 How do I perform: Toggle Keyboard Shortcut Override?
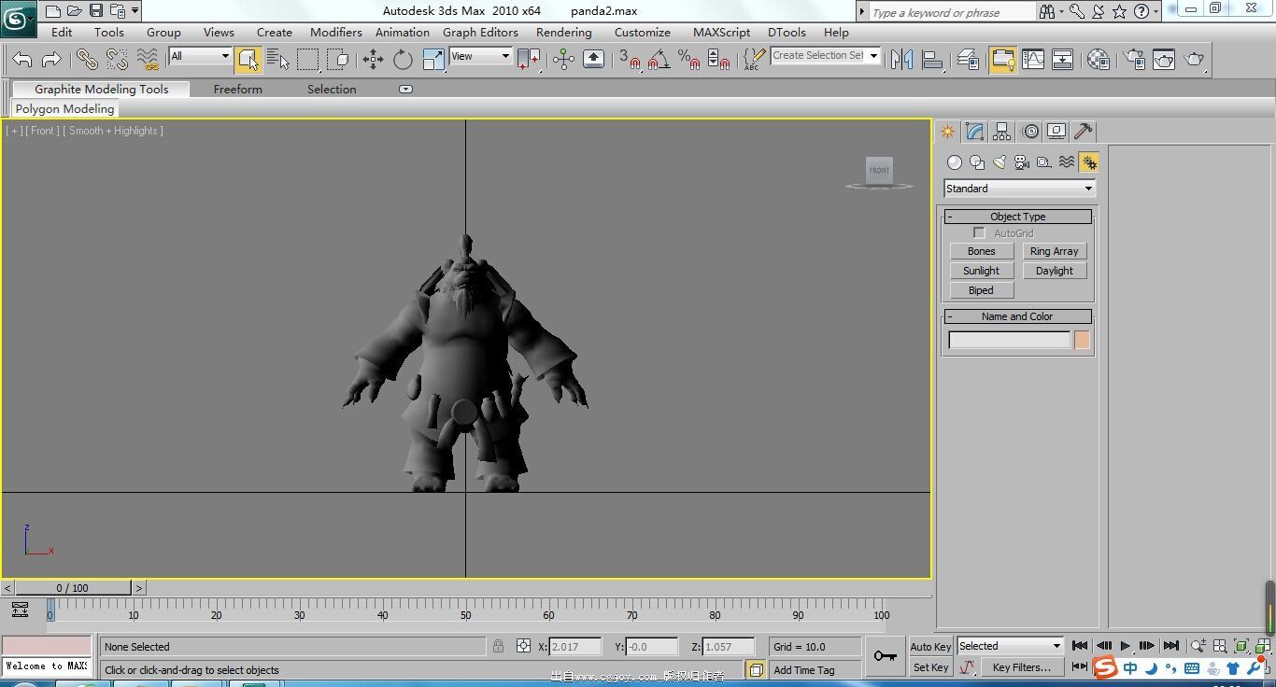(x=593, y=60)
